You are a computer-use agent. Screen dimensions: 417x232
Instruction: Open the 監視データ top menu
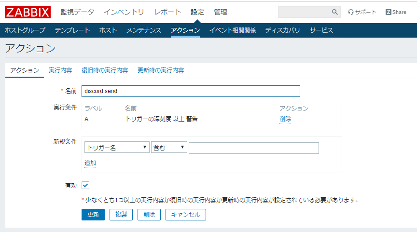pos(77,12)
